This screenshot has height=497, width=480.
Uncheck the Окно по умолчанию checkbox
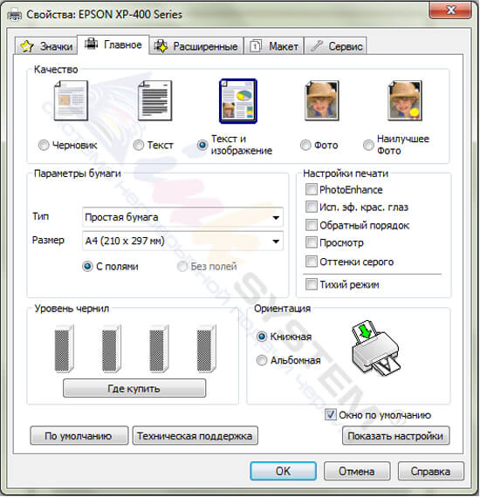330,414
